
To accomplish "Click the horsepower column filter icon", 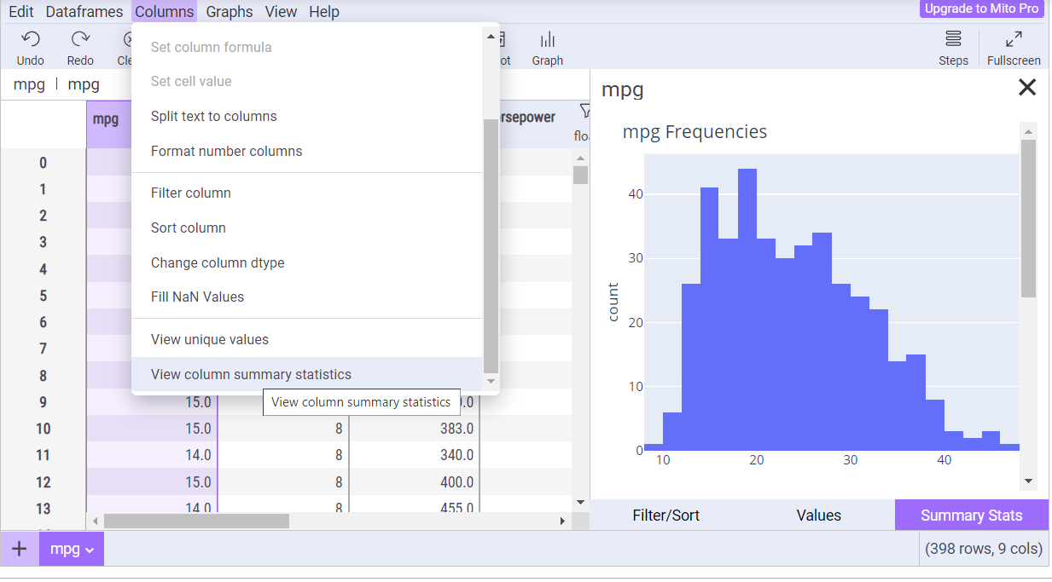I will point(584,111).
